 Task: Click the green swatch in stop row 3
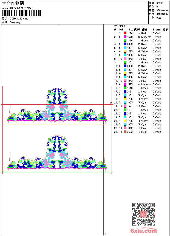[125, 40]
